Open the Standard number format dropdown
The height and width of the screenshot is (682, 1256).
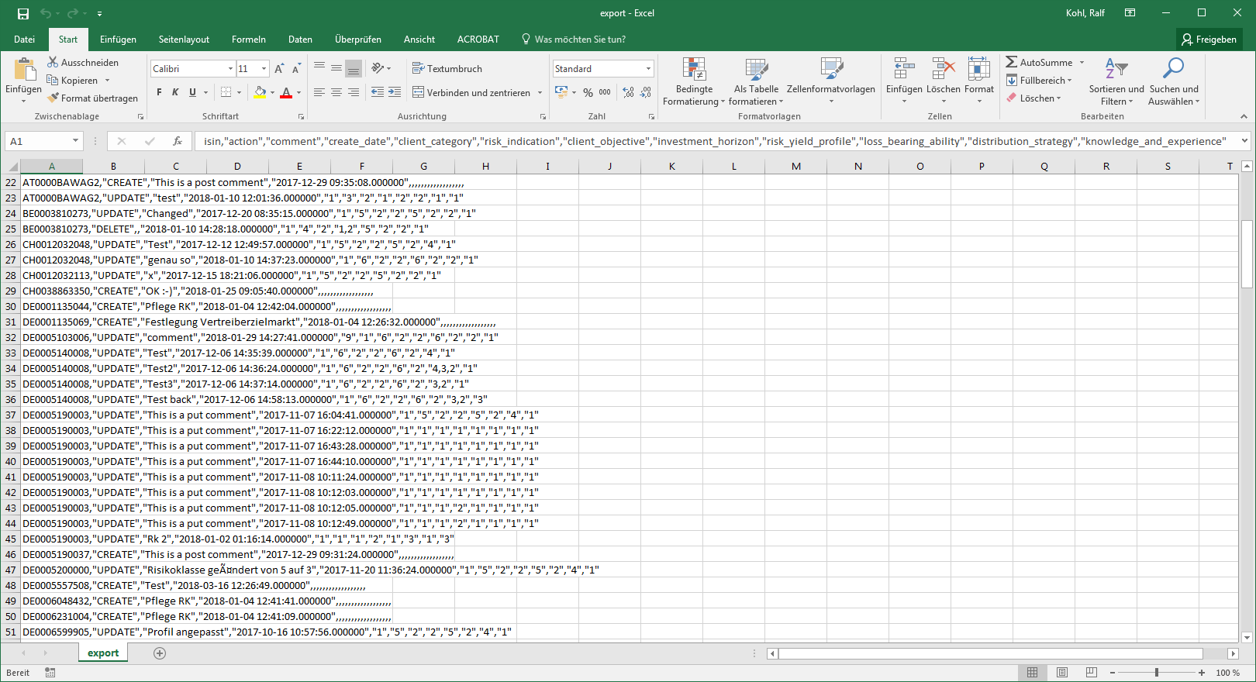pyautogui.click(x=648, y=69)
